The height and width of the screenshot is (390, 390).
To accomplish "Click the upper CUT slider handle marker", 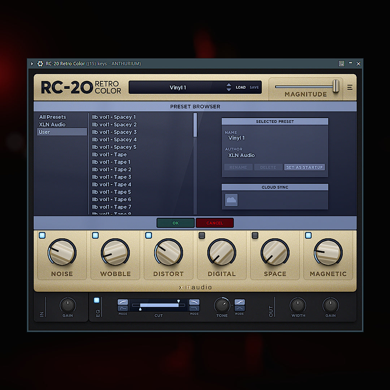I will [178, 301].
